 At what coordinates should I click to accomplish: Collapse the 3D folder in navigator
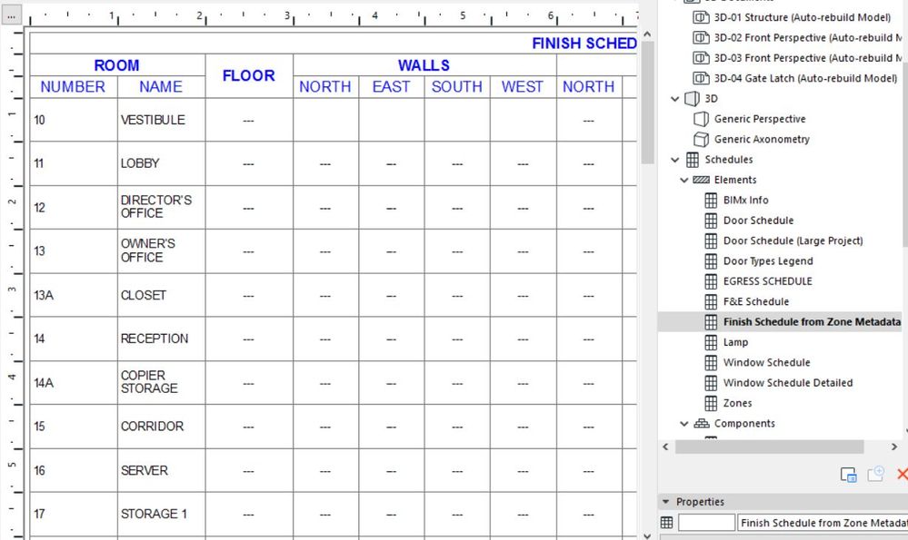674,99
